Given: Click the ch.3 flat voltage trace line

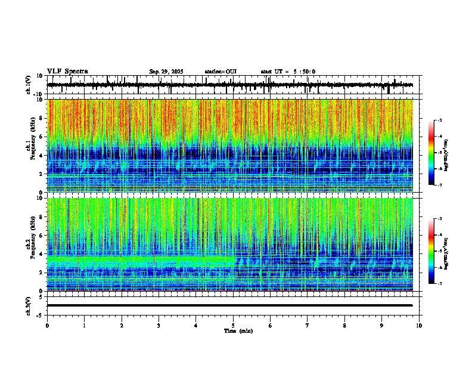Looking at the screenshot, I should [229, 305].
